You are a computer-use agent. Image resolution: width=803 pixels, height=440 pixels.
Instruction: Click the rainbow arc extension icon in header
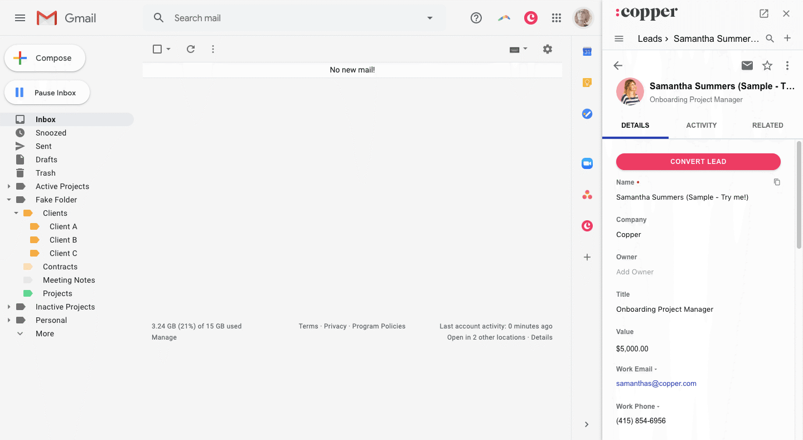(504, 18)
